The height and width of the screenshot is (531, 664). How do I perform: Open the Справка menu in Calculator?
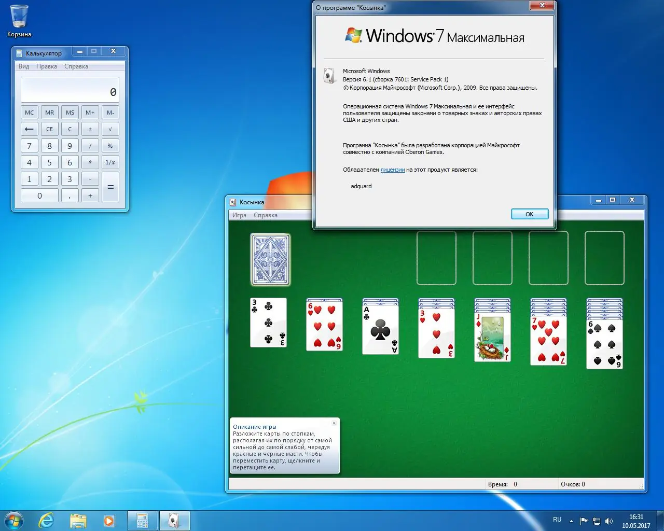[x=76, y=66]
